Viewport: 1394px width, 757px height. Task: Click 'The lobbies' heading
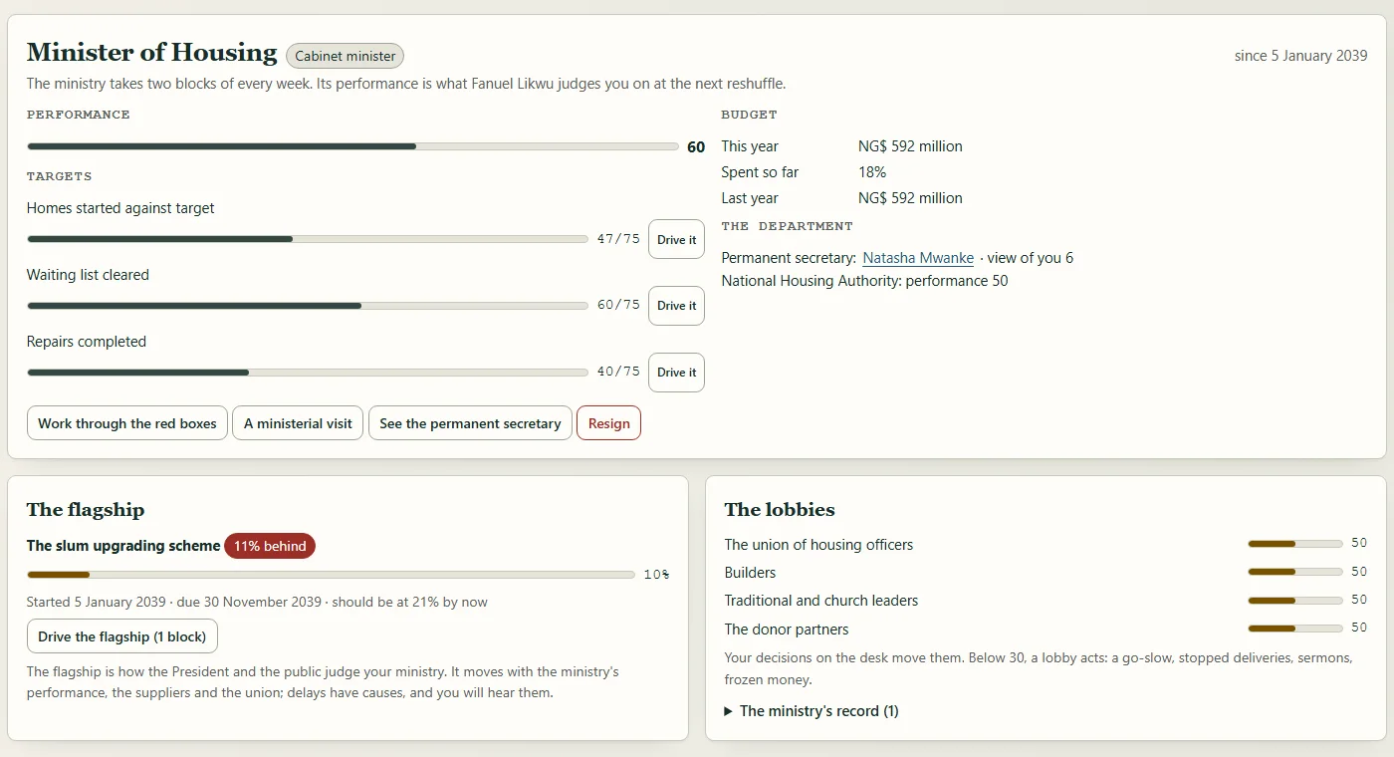780,510
